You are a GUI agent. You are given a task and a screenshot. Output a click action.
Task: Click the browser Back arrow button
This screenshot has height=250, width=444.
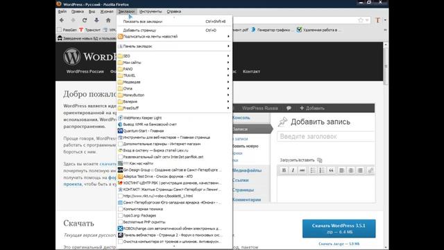tap(62, 20)
